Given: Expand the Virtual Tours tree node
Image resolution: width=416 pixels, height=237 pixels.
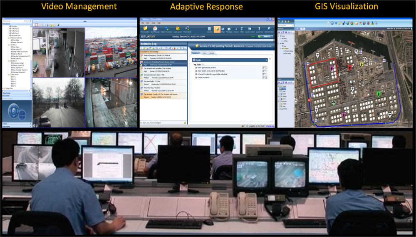Looking at the screenshot, I should coord(3,89).
